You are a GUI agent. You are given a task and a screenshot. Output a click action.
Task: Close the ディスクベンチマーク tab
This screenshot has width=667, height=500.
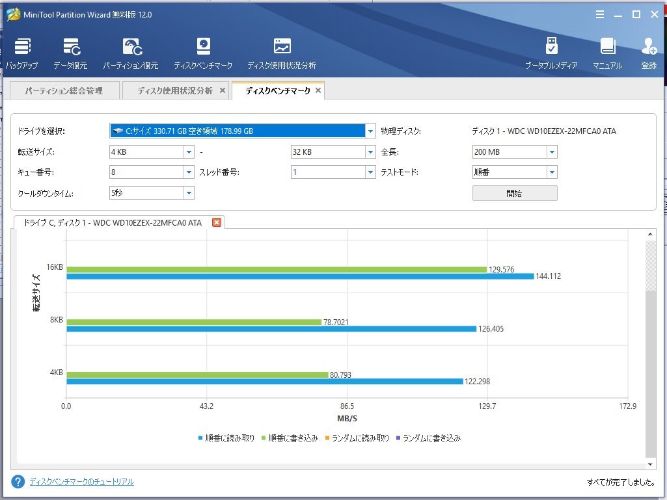(x=318, y=90)
